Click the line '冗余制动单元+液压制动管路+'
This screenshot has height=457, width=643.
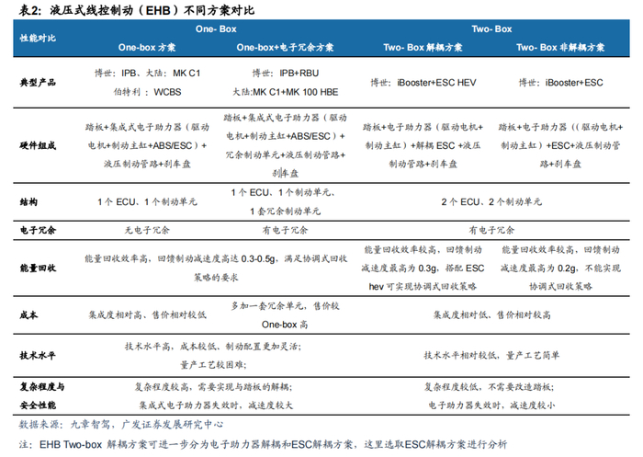(x=286, y=154)
